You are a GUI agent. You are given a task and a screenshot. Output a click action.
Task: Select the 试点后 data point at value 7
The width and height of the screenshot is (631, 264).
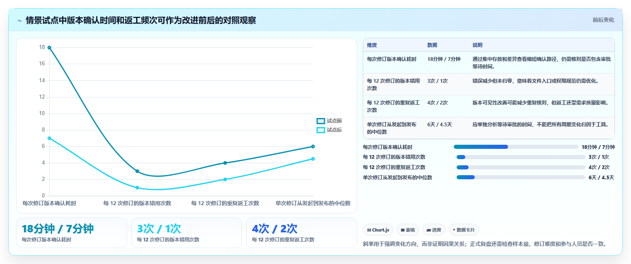49,138
